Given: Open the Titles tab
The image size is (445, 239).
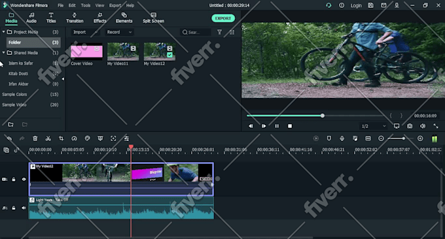Looking at the screenshot, I should (x=51, y=18).
